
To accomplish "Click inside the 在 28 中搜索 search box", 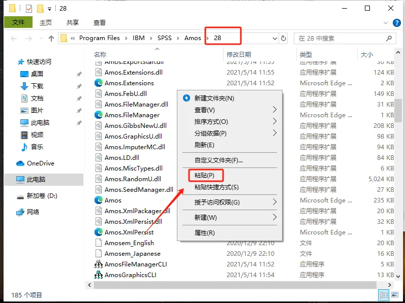I will (x=345, y=39).
